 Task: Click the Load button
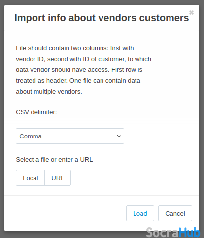pyautogui.click(x=140, y=213)
